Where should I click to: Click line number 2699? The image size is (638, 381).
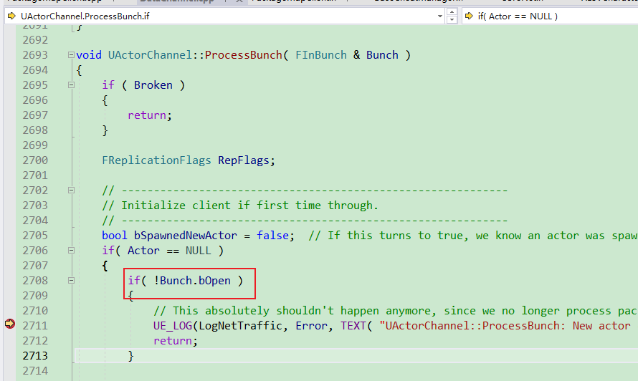35,145
